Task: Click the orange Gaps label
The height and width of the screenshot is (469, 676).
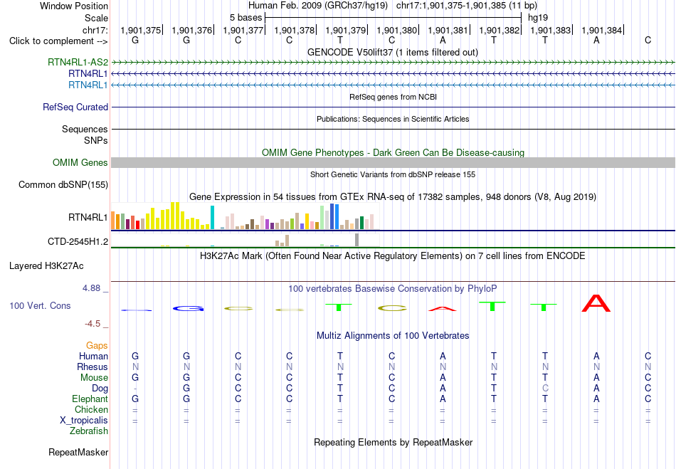Action: pyautogui.click(x=97, y=346)
